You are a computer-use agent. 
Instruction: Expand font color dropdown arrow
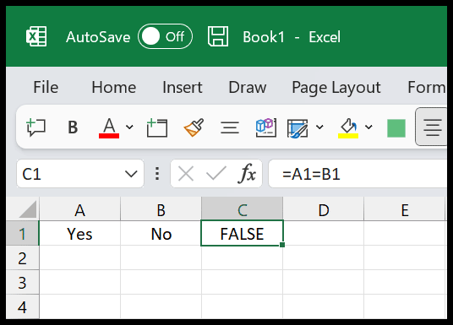click(129, 127)
